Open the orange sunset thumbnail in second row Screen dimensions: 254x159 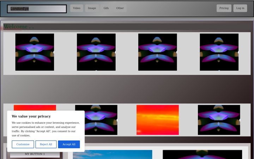click(158, 120)
